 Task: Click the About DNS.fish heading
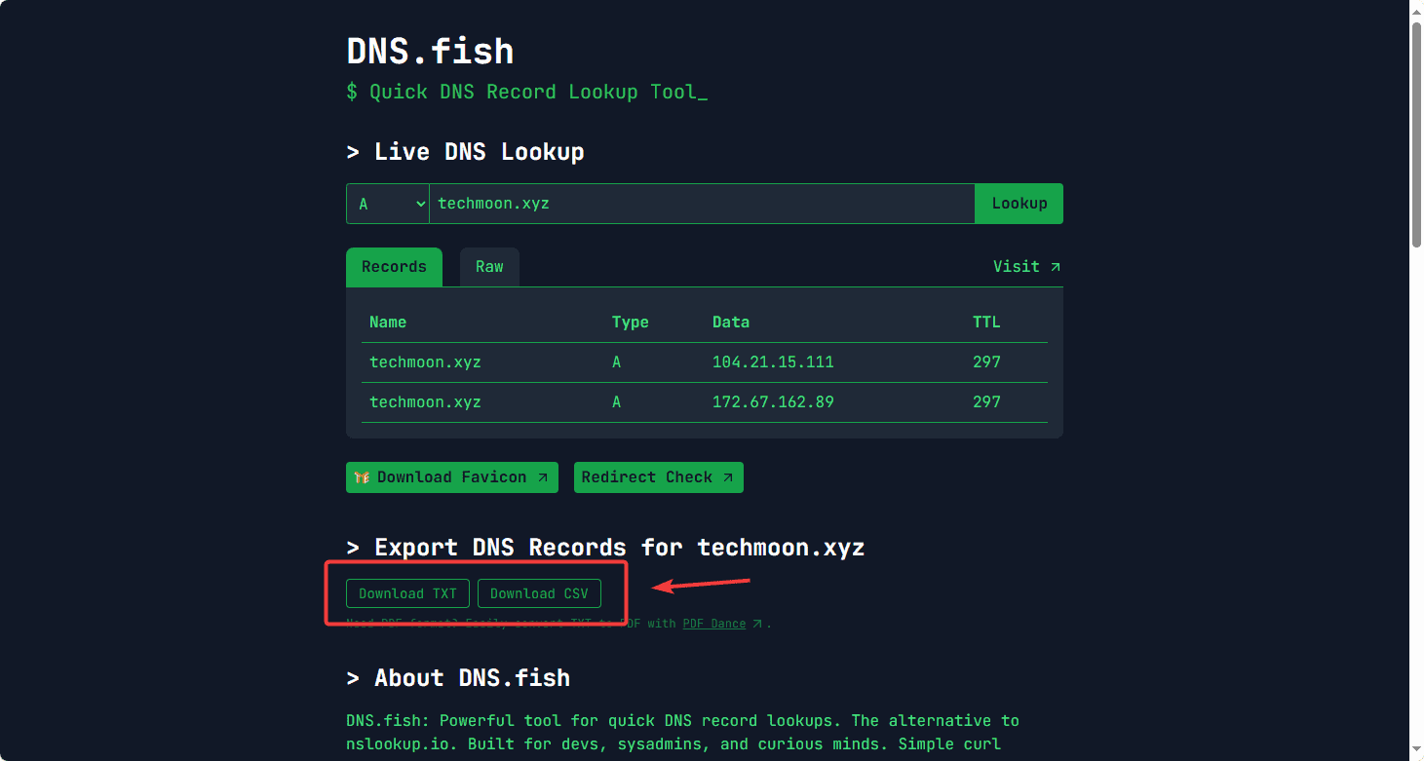tap(458, 678)
